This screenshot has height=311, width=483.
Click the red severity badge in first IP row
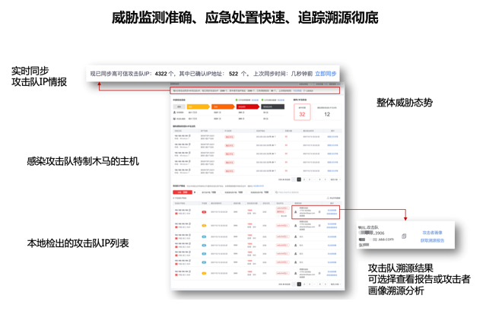204,213
